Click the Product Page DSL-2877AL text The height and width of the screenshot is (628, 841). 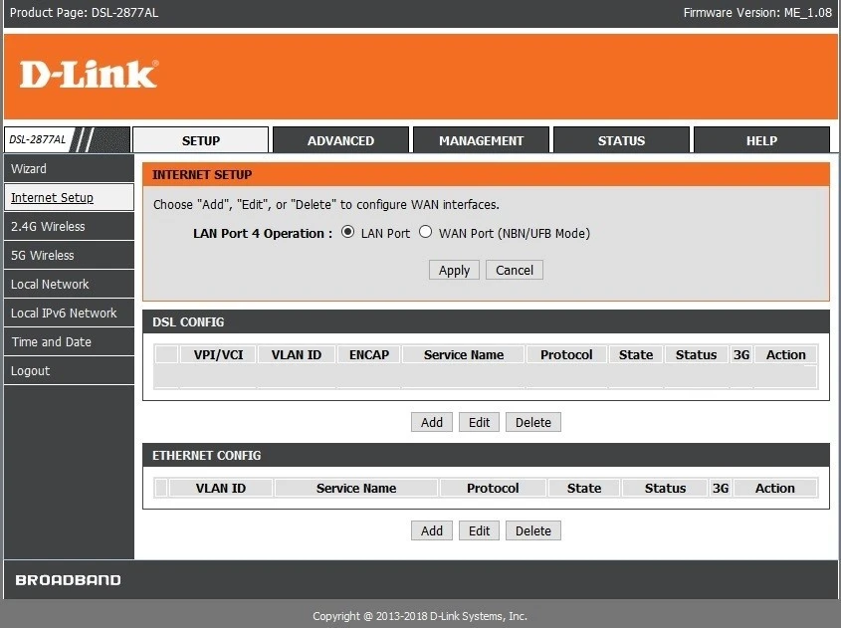pos(85,12)
